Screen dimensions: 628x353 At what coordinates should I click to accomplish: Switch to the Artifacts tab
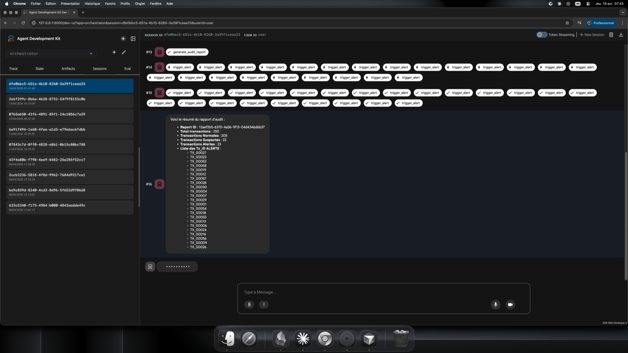click(68, 69)
